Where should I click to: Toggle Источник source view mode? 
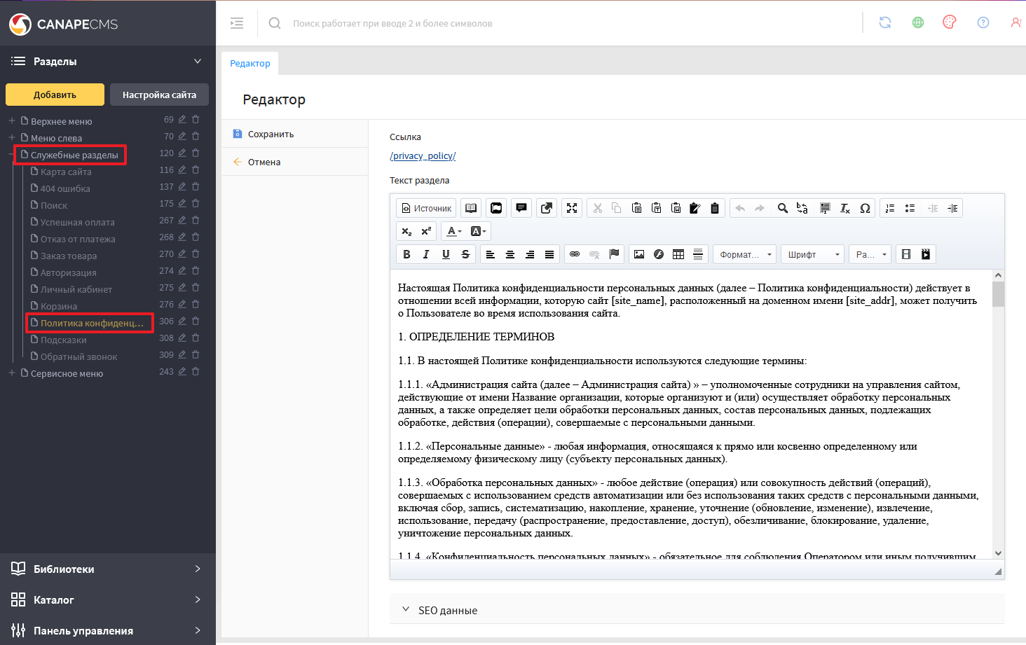click(x=426, y=208)
